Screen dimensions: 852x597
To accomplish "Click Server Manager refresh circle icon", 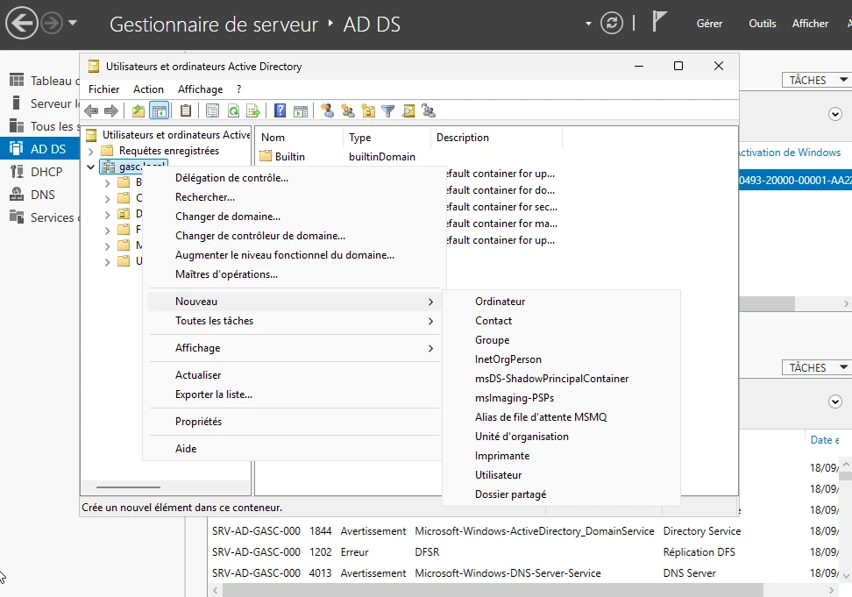I will [x=612, y=23].
